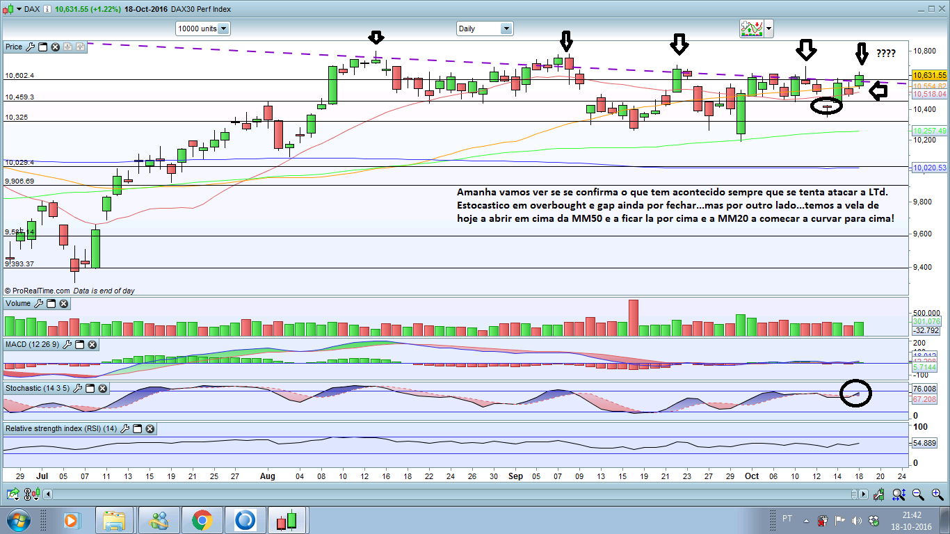950x534 pixels.
Task: Click the 10,459.3 horizontal level label
Action: pyautogui.click(x=19, y=97)
